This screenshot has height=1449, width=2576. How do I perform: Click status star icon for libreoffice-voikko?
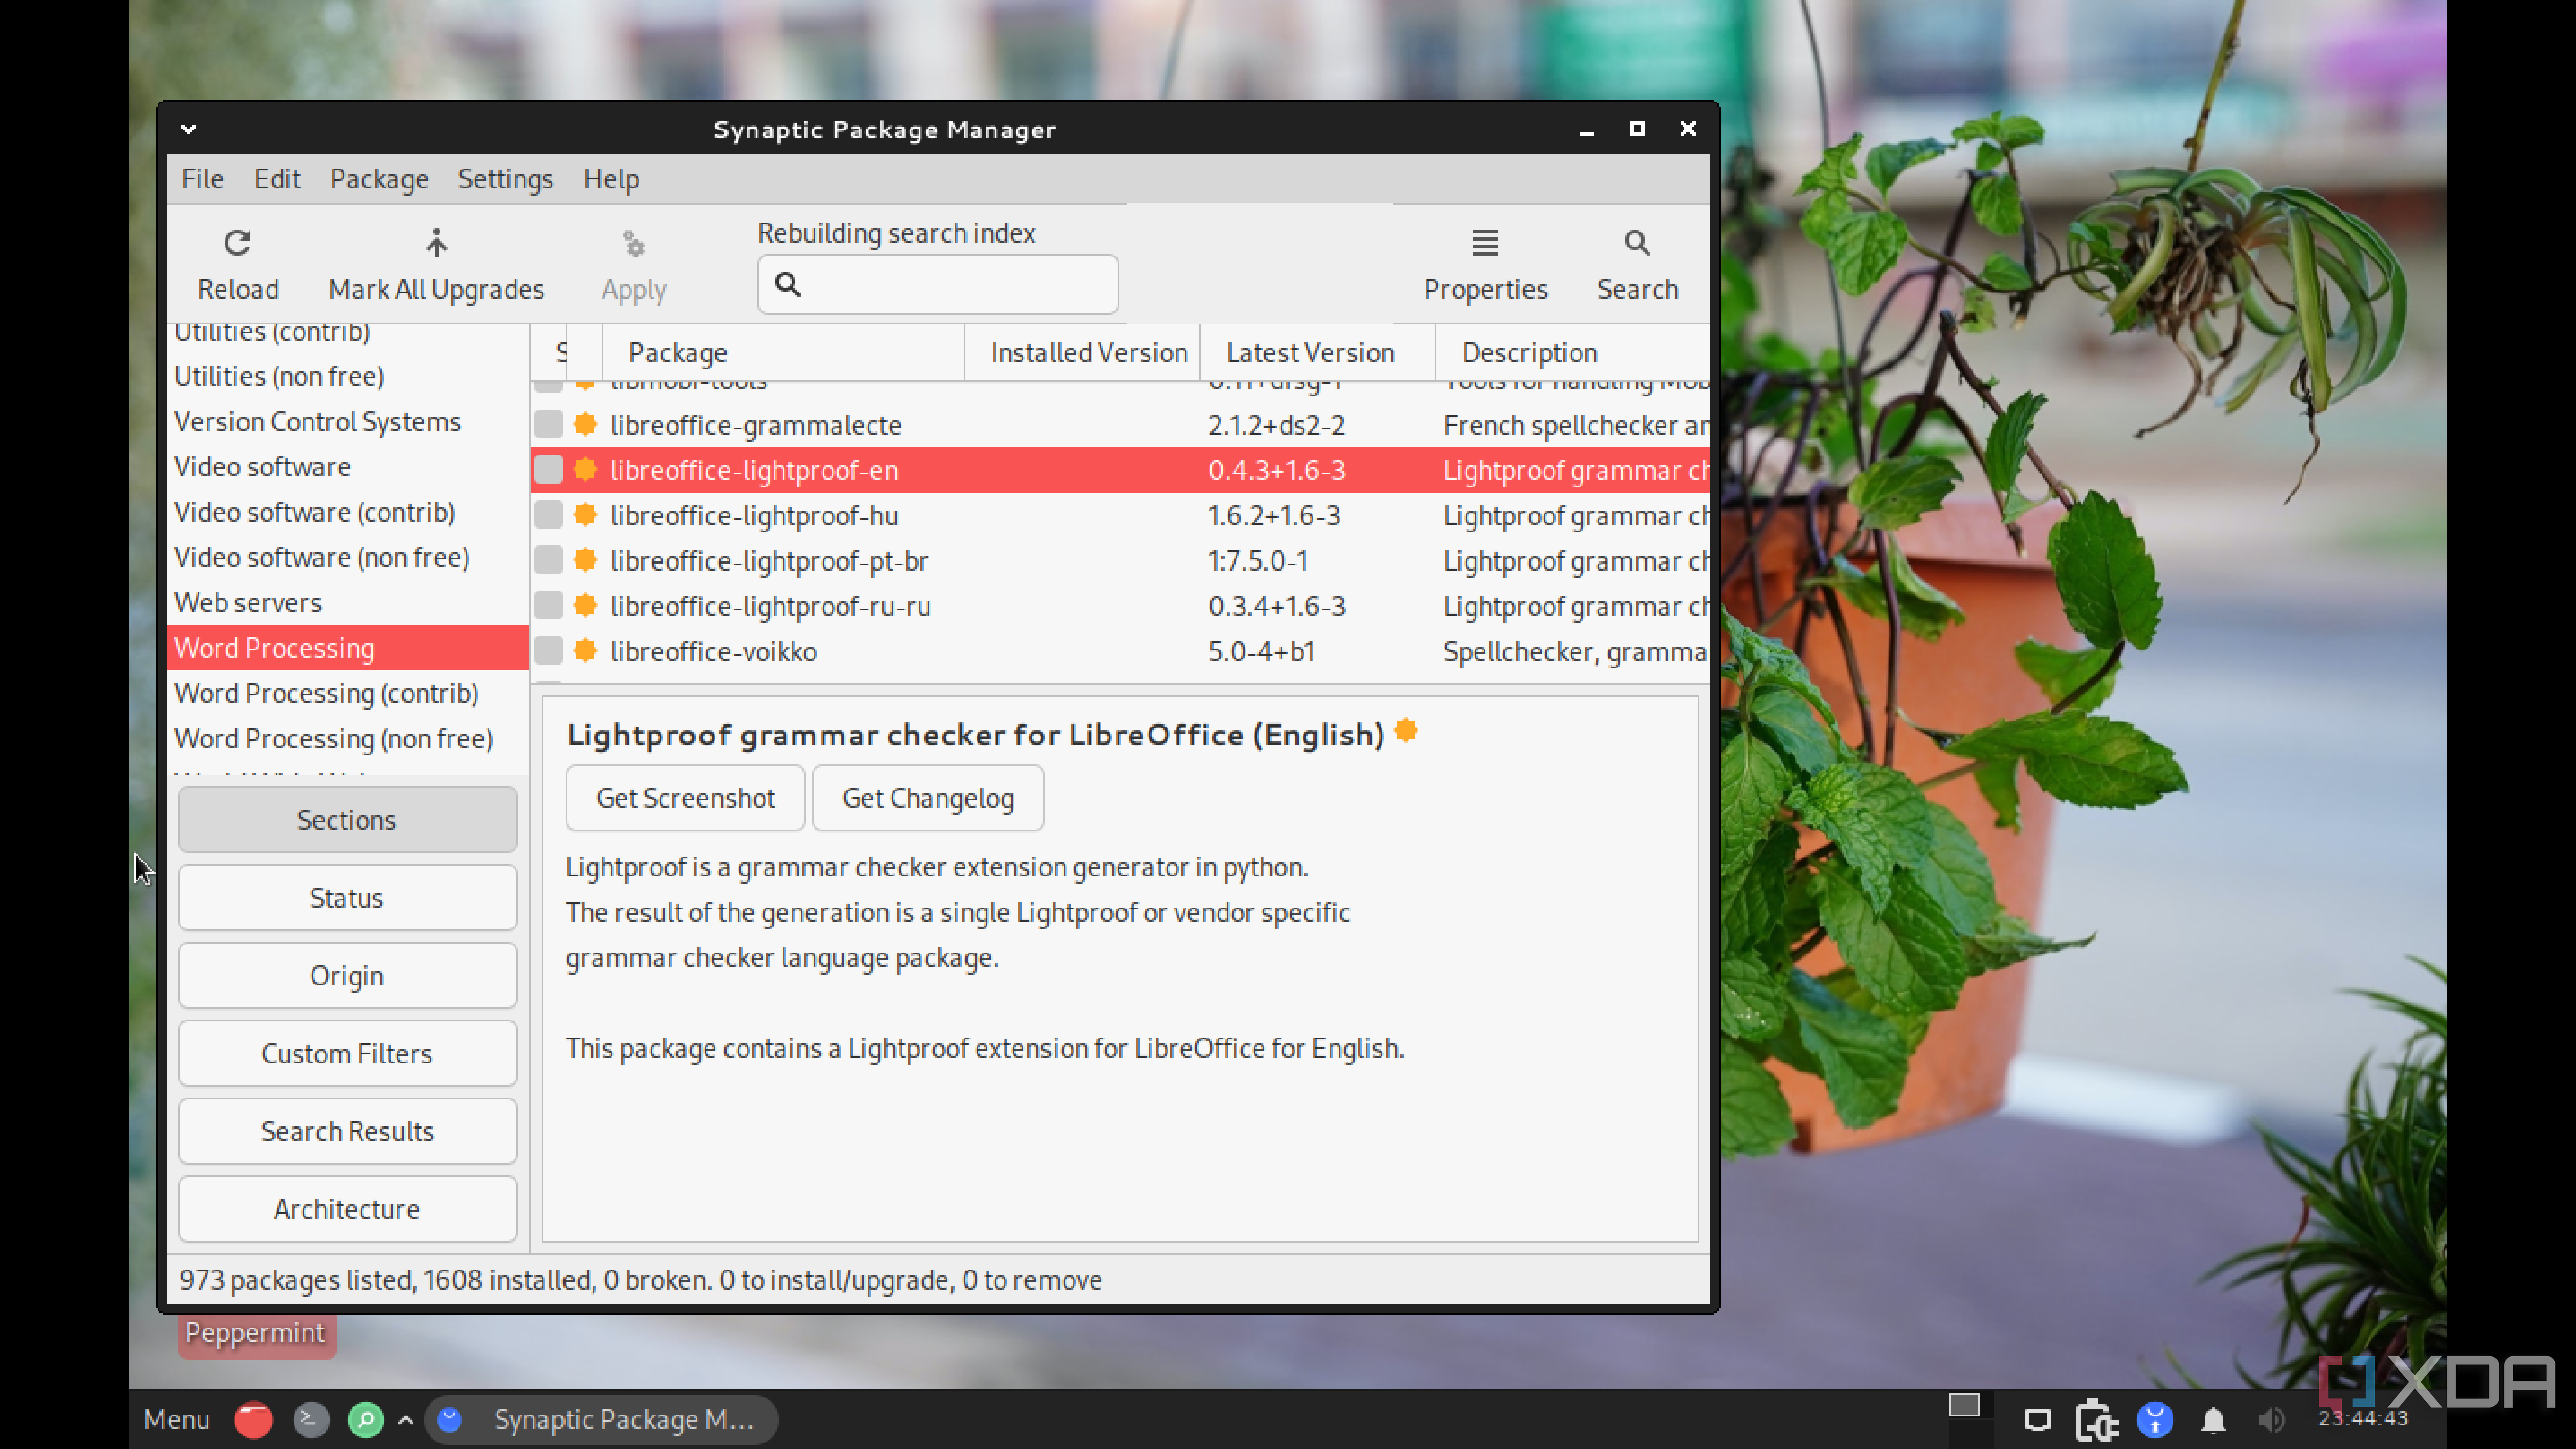[585, 651]
